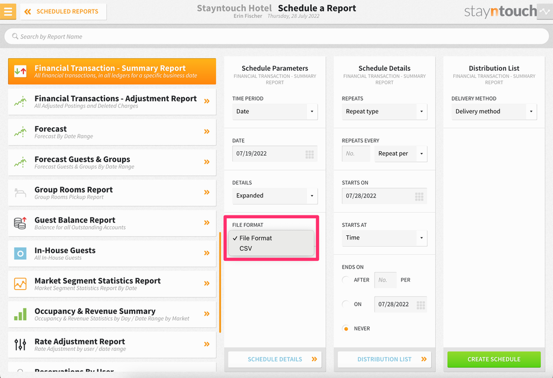The image size is (553, 378).
Task: Focus the Search by Report Name field
Action: click(276, 36)
